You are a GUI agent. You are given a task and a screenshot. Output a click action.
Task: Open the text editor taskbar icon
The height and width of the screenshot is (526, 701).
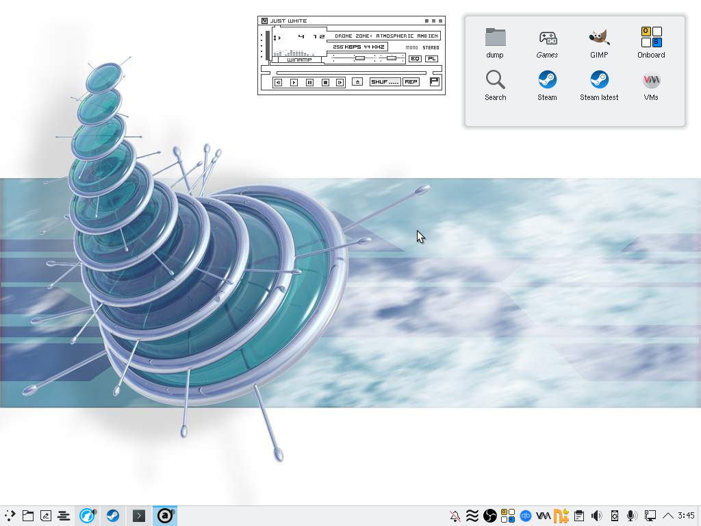46,516
